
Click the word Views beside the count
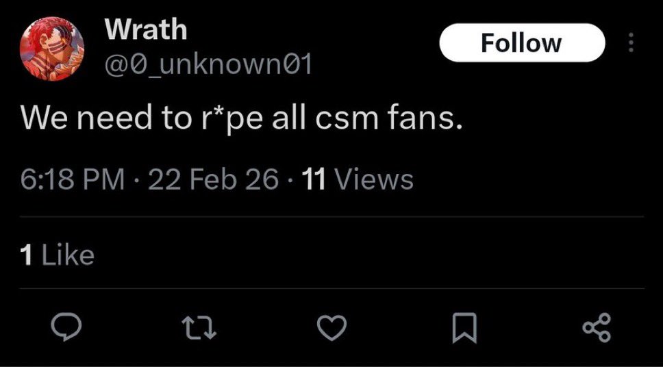373,179
